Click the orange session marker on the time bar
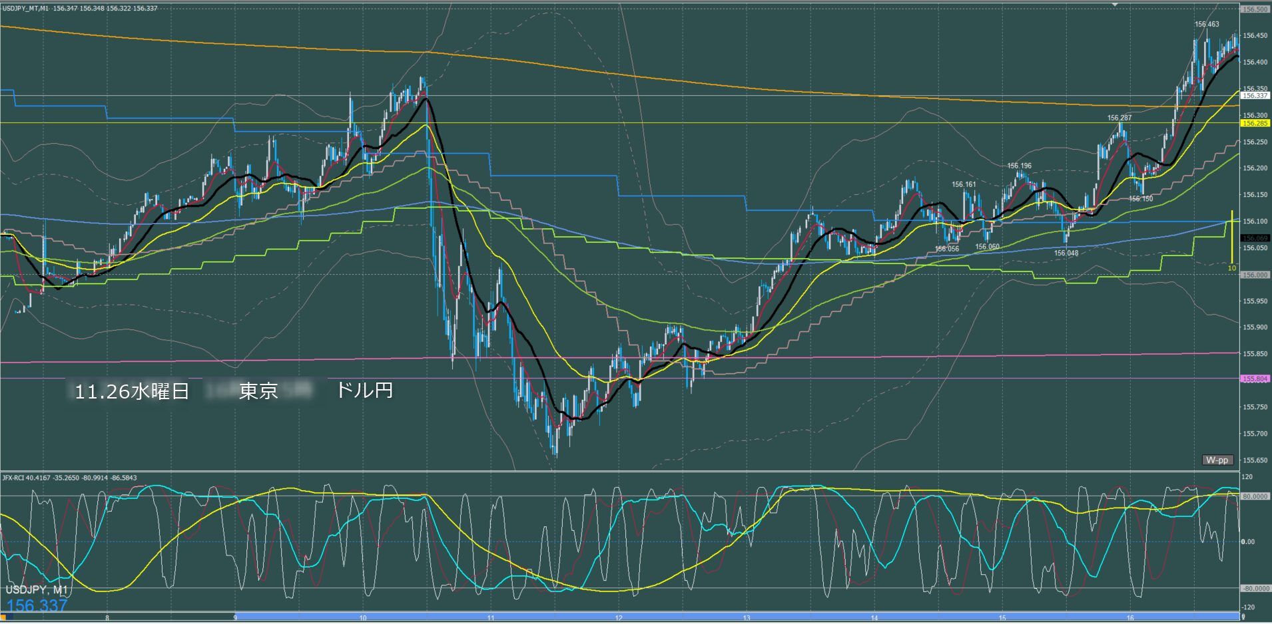Image resolution: width=1272 pixels, height=624 pixels. 3,617
